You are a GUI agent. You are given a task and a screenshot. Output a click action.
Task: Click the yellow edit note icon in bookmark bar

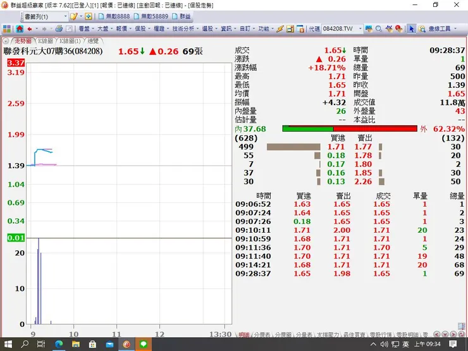[74, 16]
